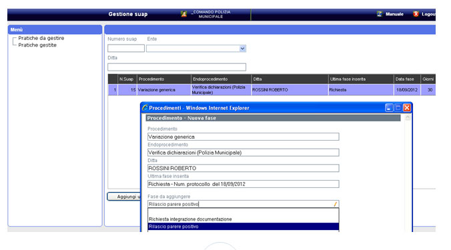
Task: Click the Procedimento column header
Action: click(x=163, y=79)
